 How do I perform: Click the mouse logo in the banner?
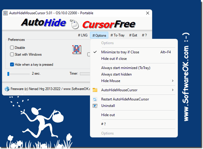tap(75, 24)
